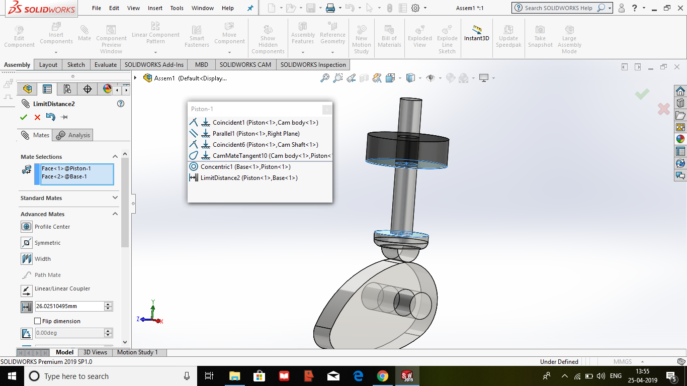Increase distance value with stepper arrow

click(x=109, y=304)
